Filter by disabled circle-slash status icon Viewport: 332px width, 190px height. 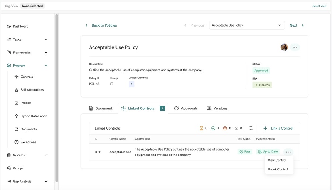click(x=236, y=128)
